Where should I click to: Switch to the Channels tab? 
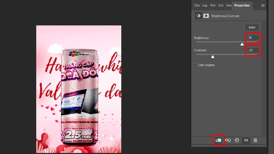[197, 5]
